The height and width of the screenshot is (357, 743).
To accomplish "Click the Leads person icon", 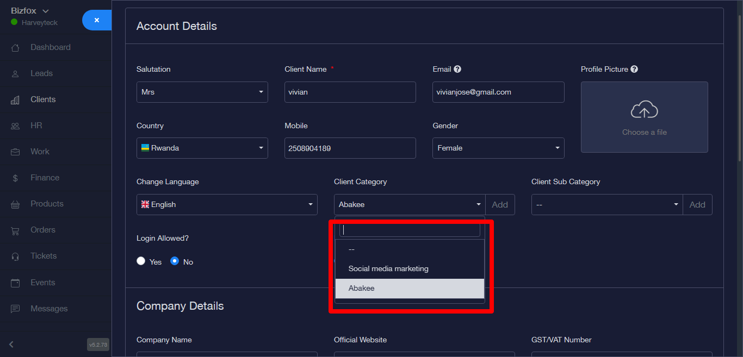I will pyautogui.click(x=15, y=74).
